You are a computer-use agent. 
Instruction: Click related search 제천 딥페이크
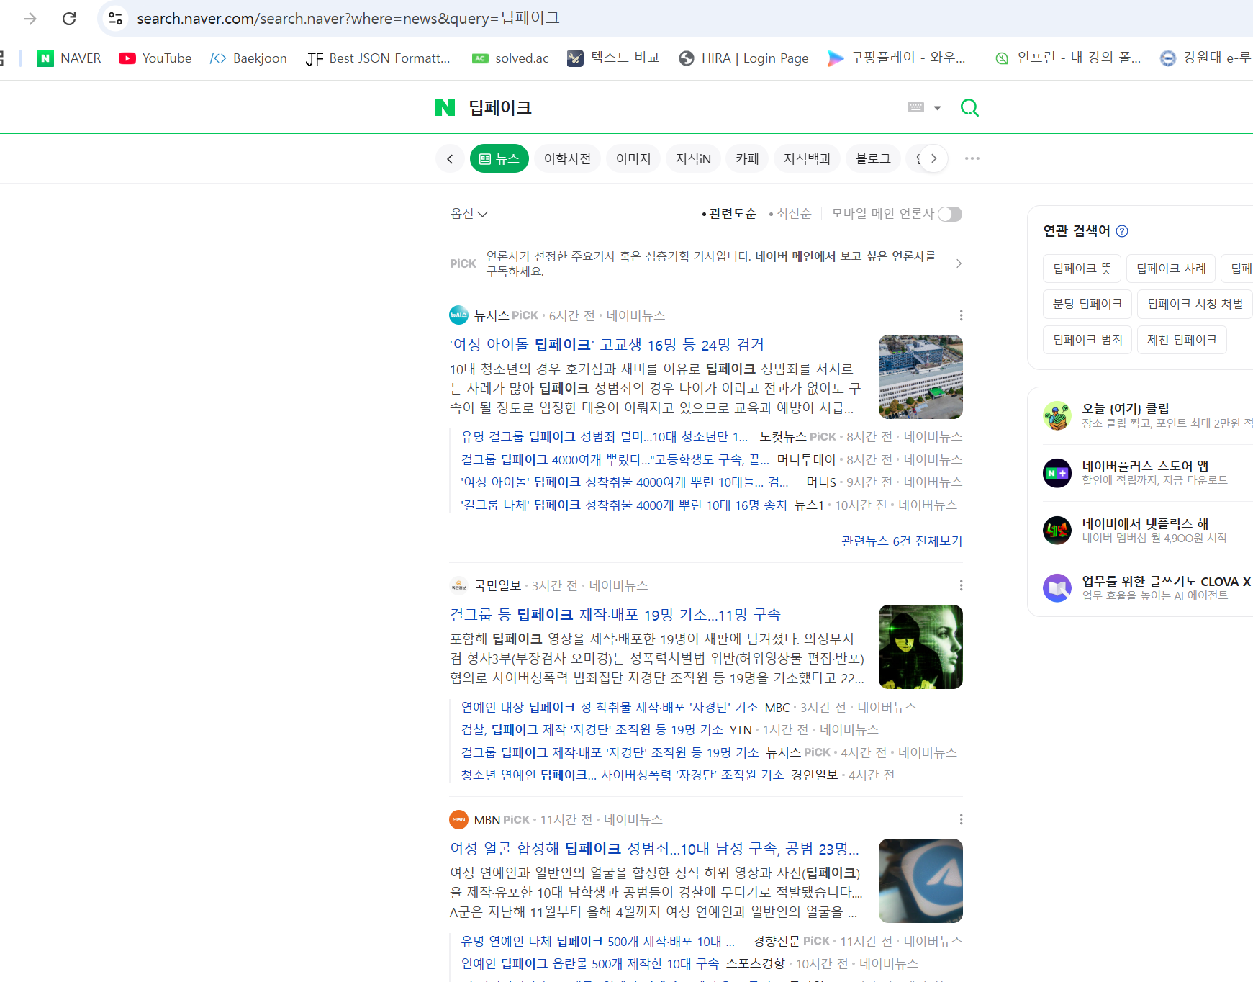pyautogui.click(x=1182, y=340)
